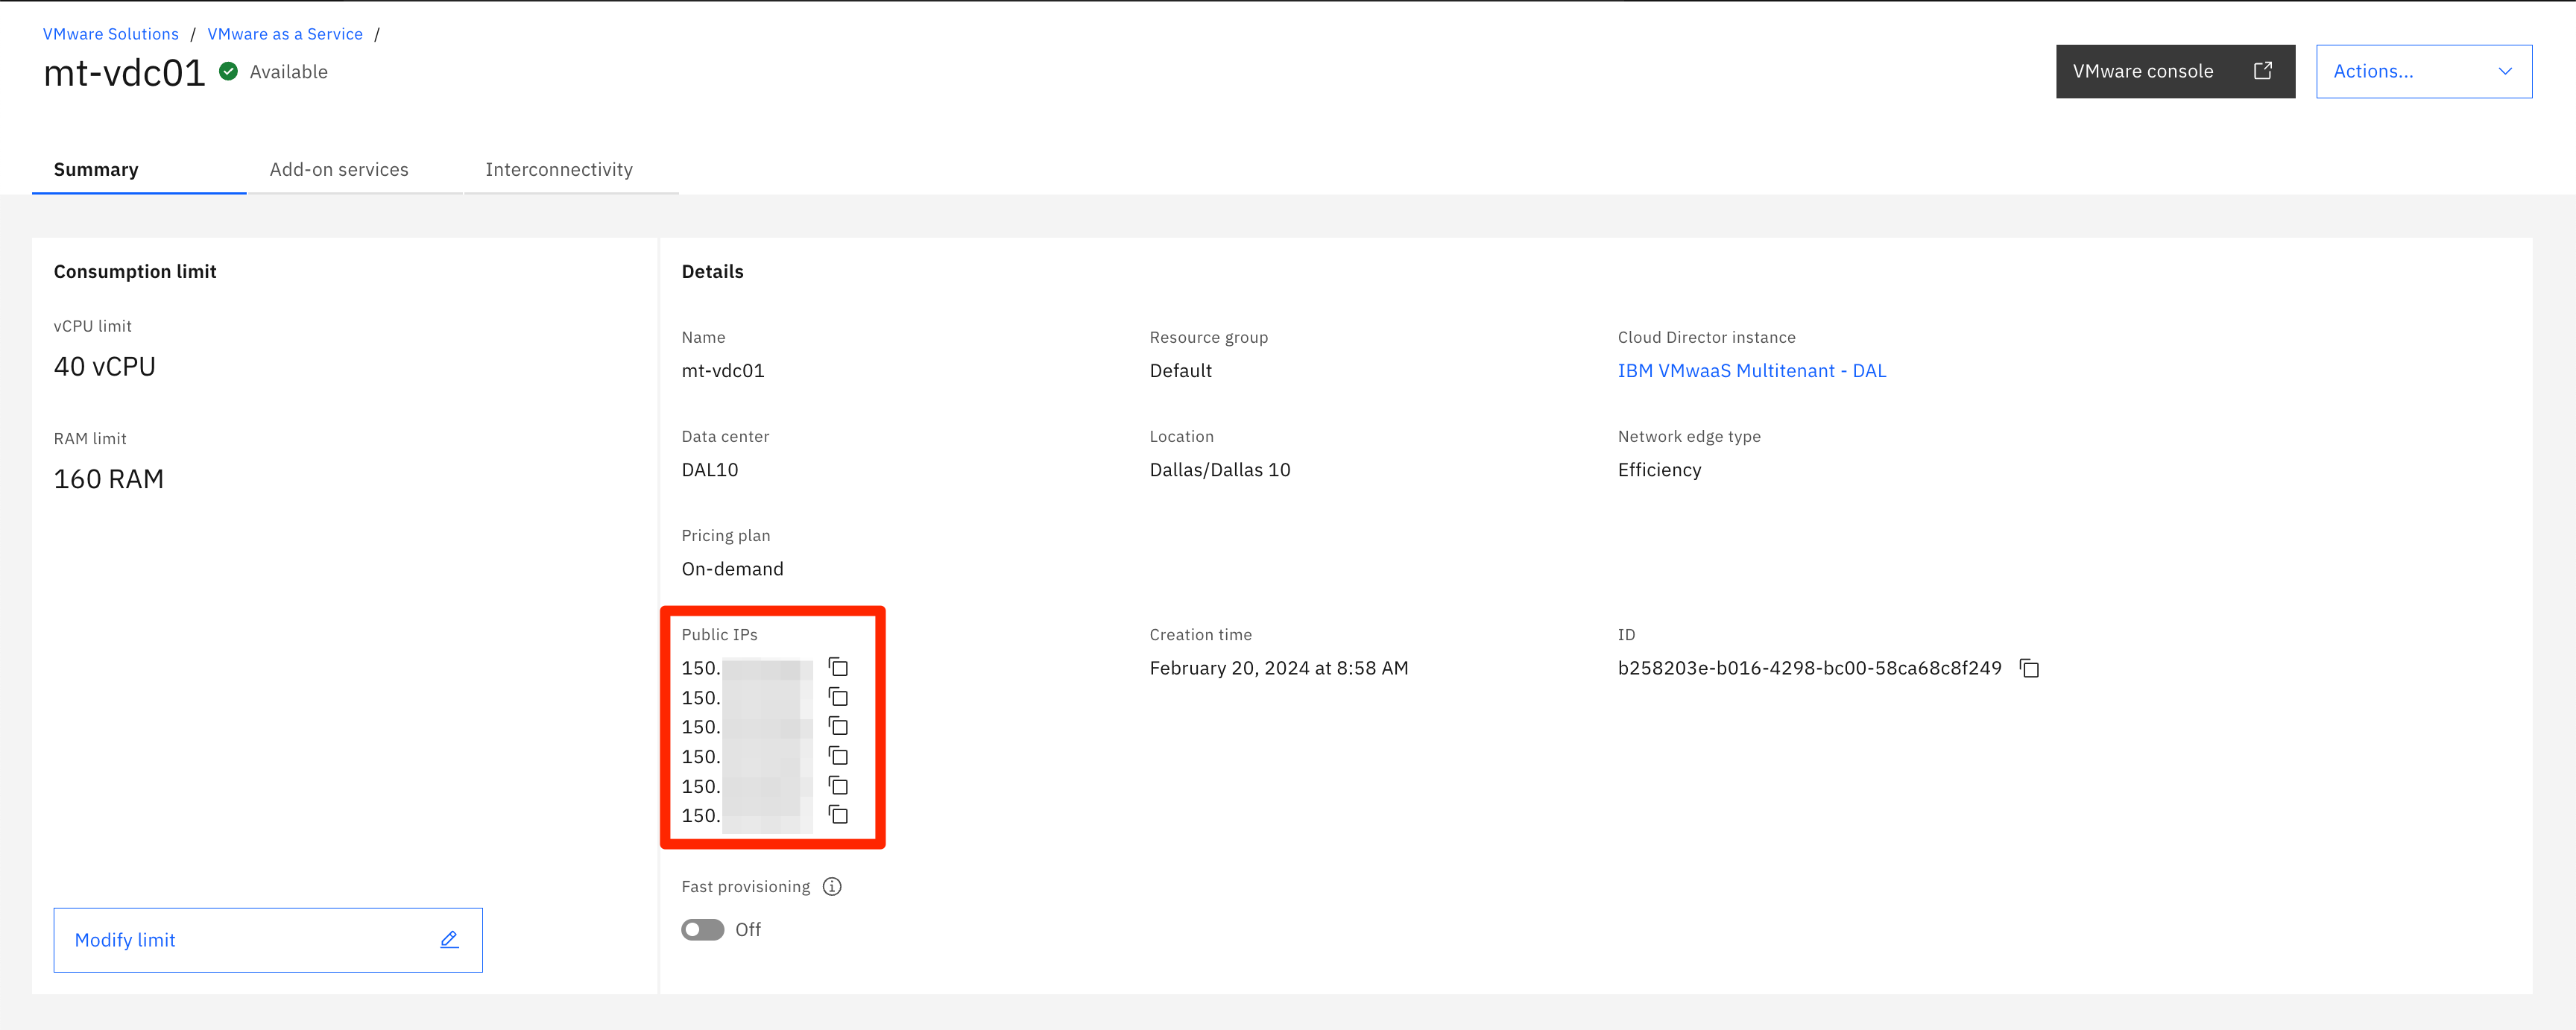
Task: Navigate to VMware as a Service breadcrumb
Action: pyautogui.click(x=285, y=34)
